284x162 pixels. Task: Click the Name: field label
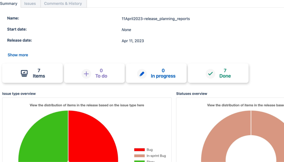coord(13,18)
